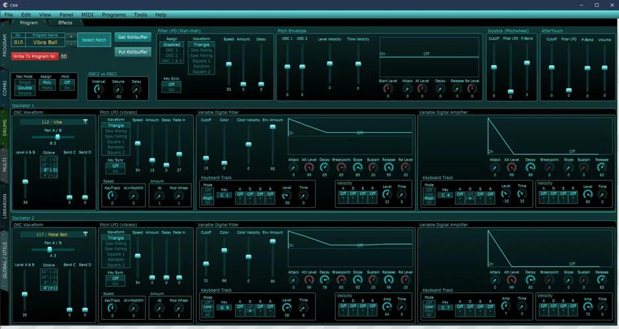
Task: Open the 112 : Vibe waveform dropdown
Action: pyautogui.click(x=53, y=122)
